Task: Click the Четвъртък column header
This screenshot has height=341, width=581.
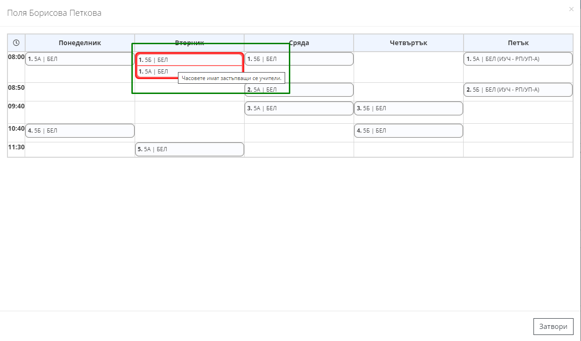Action: click(x=409, y=43)
